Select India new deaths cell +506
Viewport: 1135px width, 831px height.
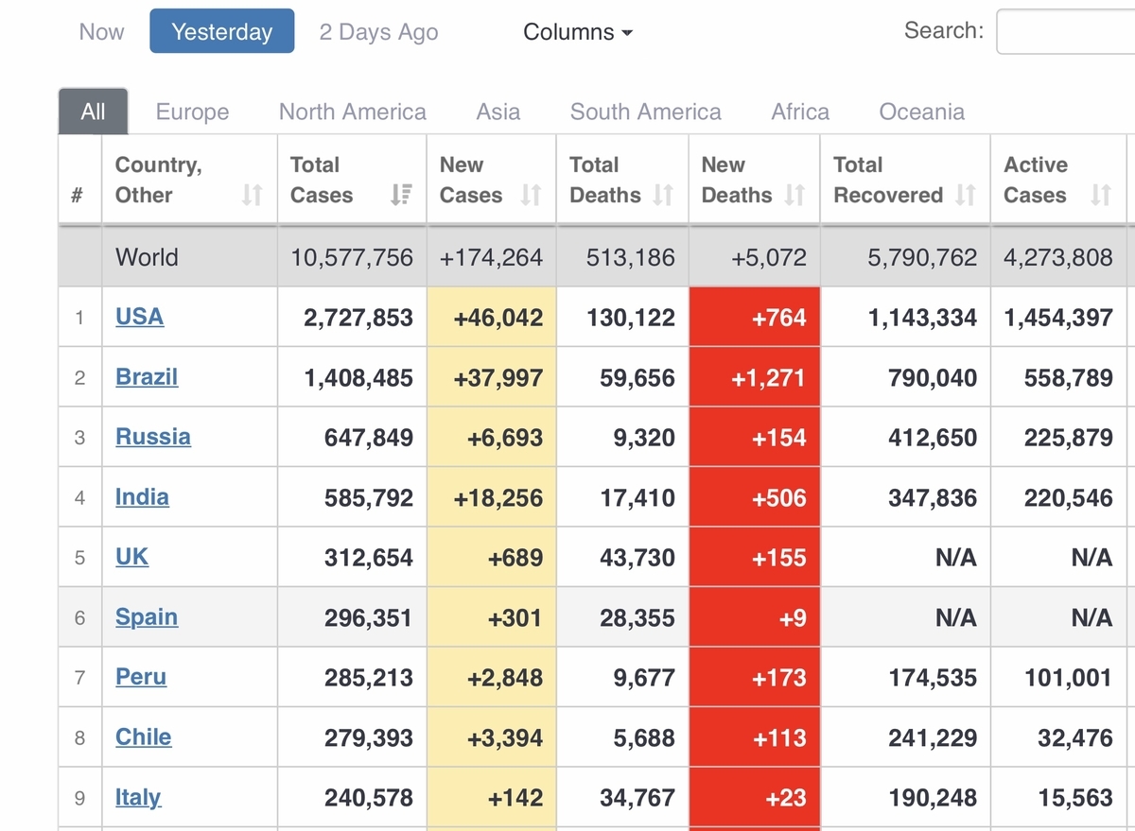coord(755,497)
